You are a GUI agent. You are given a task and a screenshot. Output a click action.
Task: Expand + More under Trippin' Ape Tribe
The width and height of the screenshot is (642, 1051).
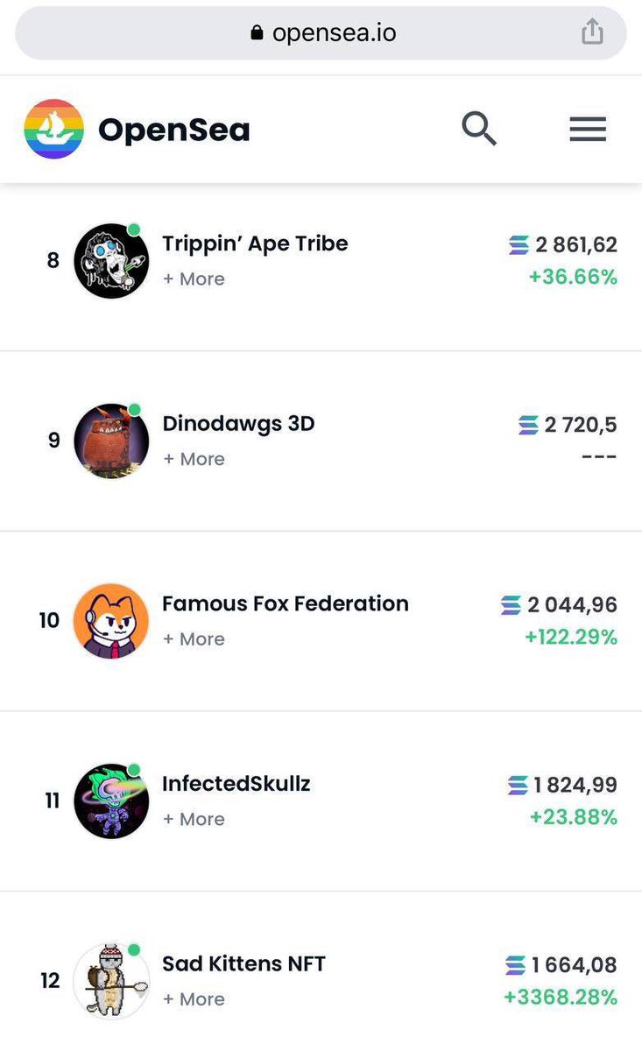tap(194, 279)
